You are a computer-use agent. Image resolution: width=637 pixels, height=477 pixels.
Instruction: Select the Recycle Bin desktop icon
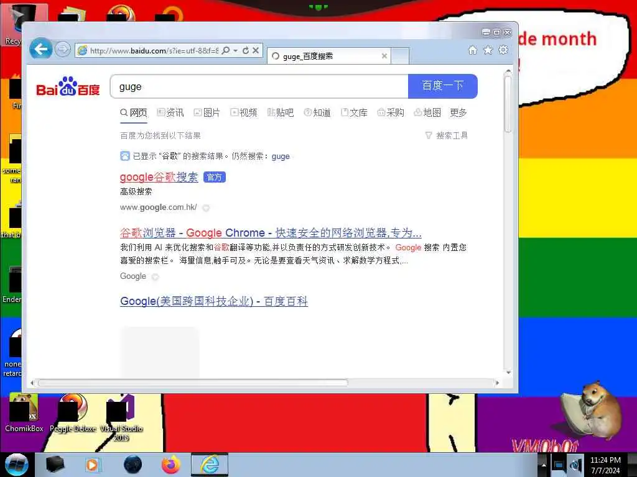[x=12, y=24]
